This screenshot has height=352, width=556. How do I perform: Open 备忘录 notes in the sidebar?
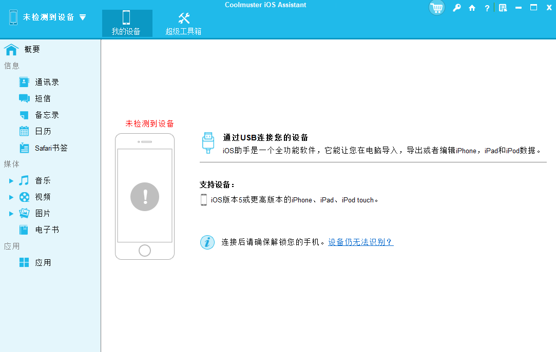[x=46, y=115]
